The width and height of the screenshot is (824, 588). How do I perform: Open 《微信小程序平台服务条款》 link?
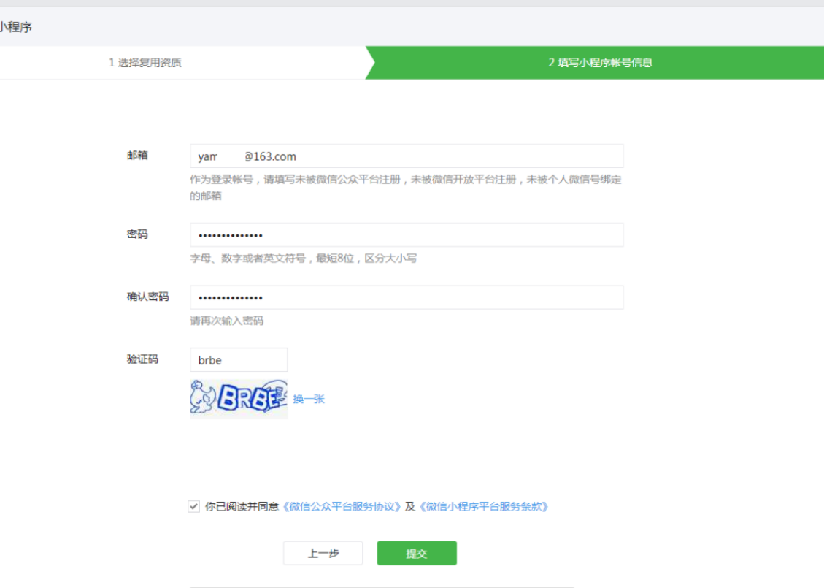coord(483,506)
